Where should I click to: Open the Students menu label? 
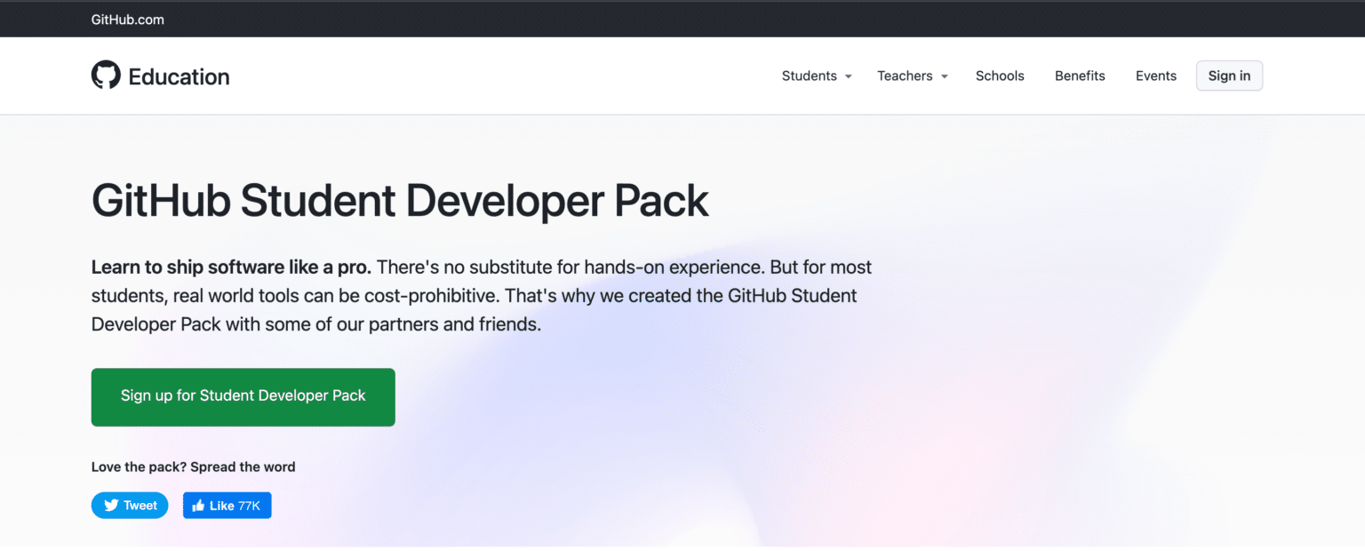809,76
